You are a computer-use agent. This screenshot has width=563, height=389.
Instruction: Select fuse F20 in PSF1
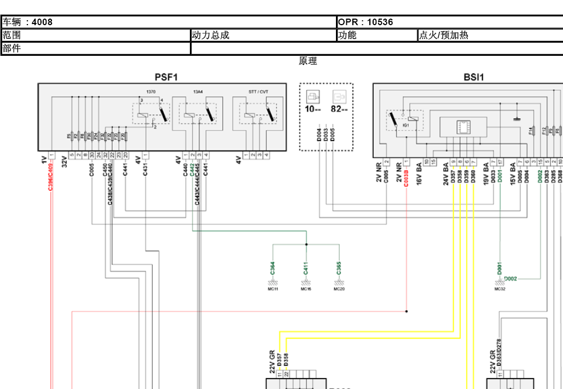pos(126,136)
